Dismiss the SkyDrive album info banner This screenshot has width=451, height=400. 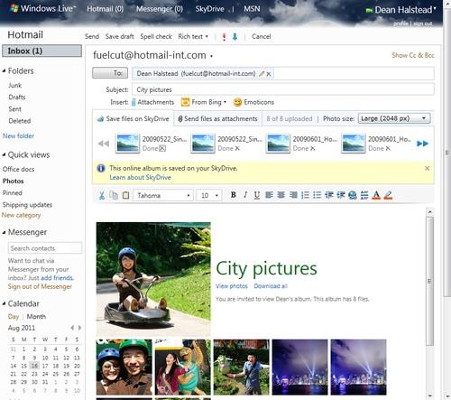(x=427, y=168)
